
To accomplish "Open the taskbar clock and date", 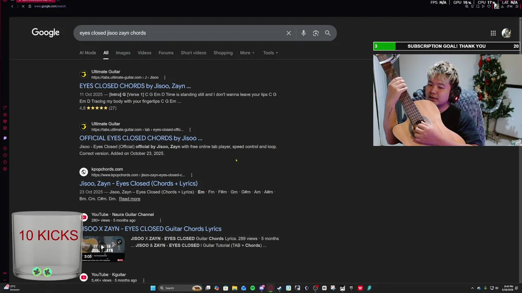I will (508, 288).
